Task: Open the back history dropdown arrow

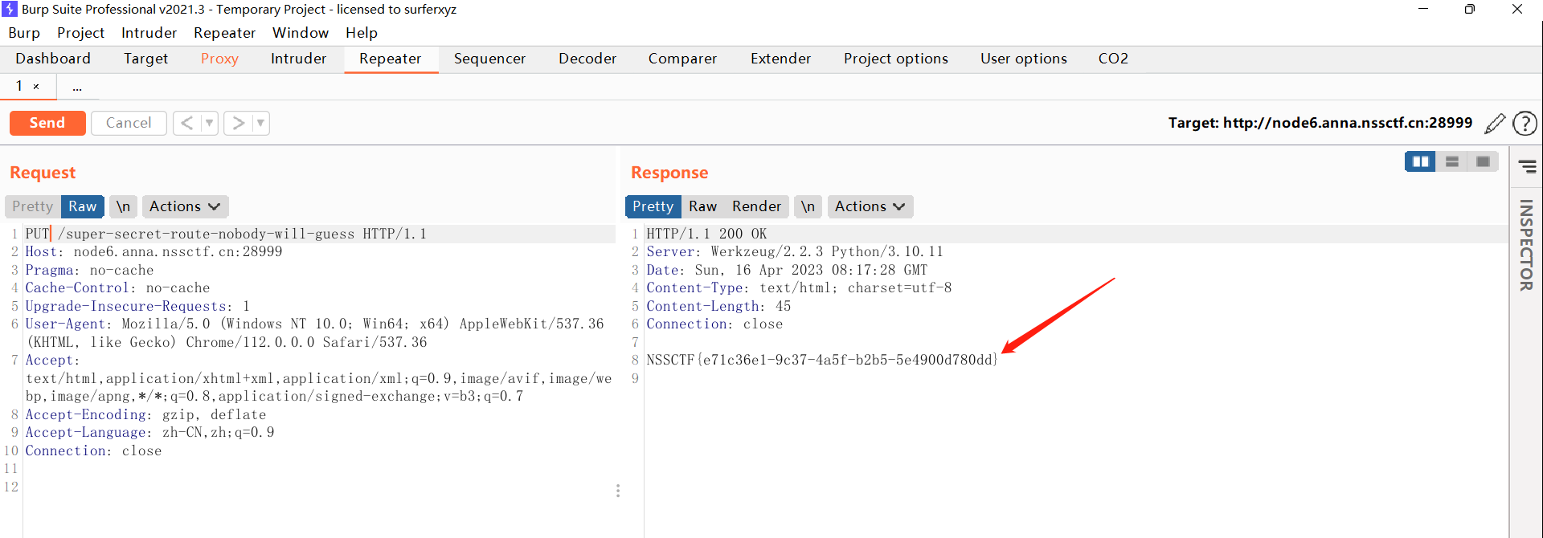Action: click(209, 123)
